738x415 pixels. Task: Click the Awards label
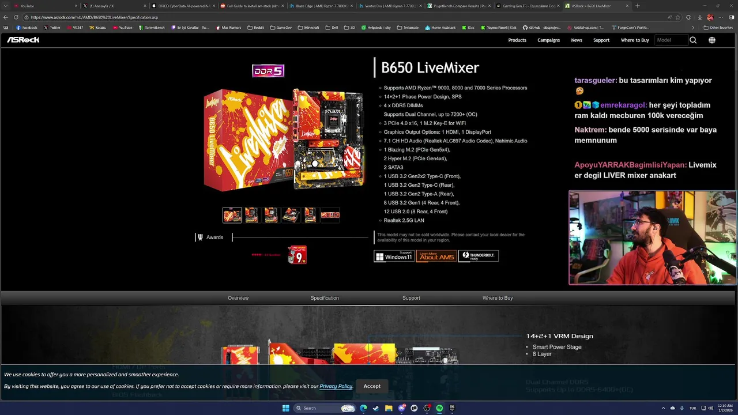(x=214, y=237)
